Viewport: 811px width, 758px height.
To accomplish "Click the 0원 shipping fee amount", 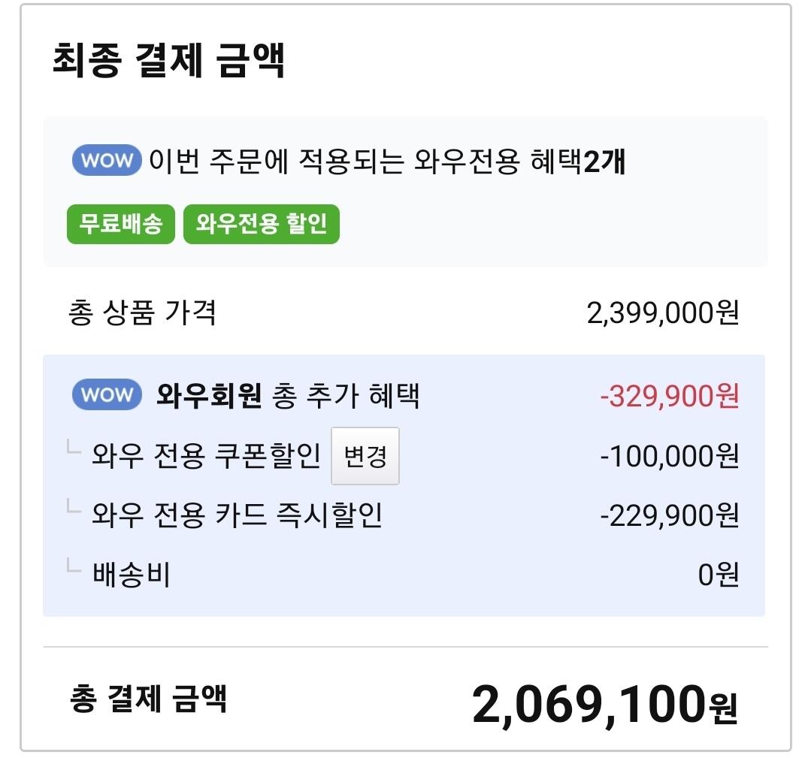I will (719, 575).
